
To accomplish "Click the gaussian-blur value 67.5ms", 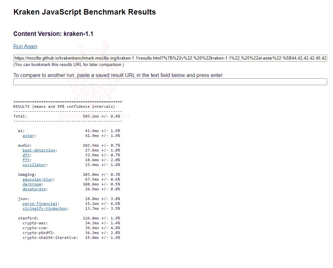I will coord(92,179).
